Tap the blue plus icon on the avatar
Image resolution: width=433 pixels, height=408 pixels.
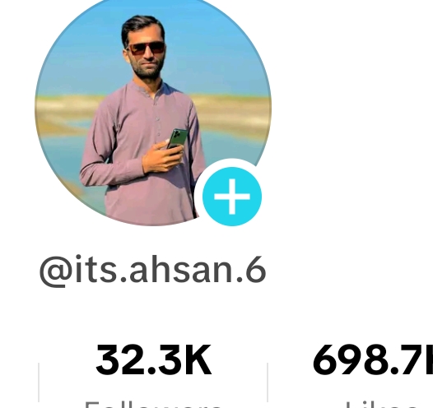232,197
